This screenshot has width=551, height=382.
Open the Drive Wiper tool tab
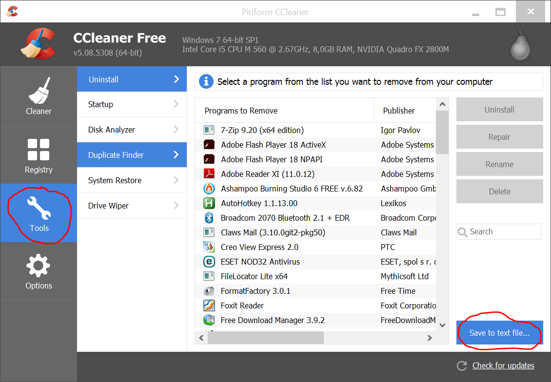tap(132, 206)
